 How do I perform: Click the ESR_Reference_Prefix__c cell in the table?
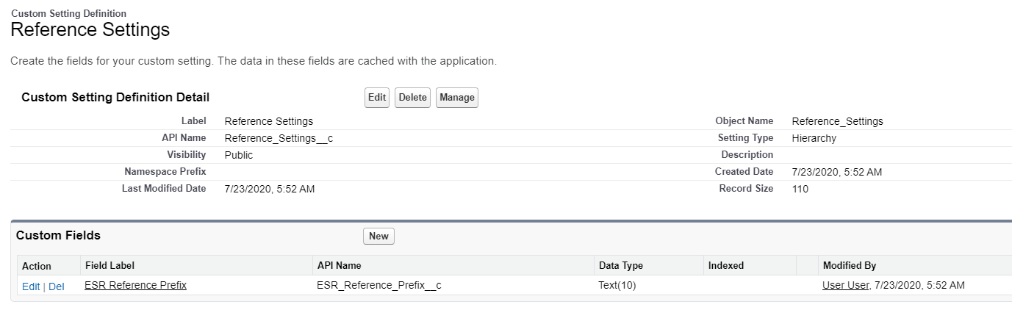pos(378,285)
